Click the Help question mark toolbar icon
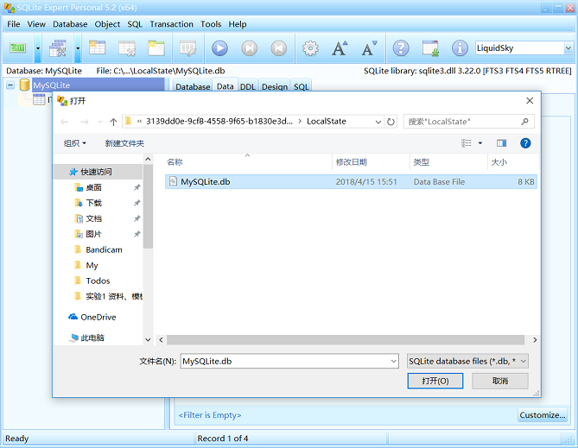This screenshot has height=448, width=578. pos(401,48)
